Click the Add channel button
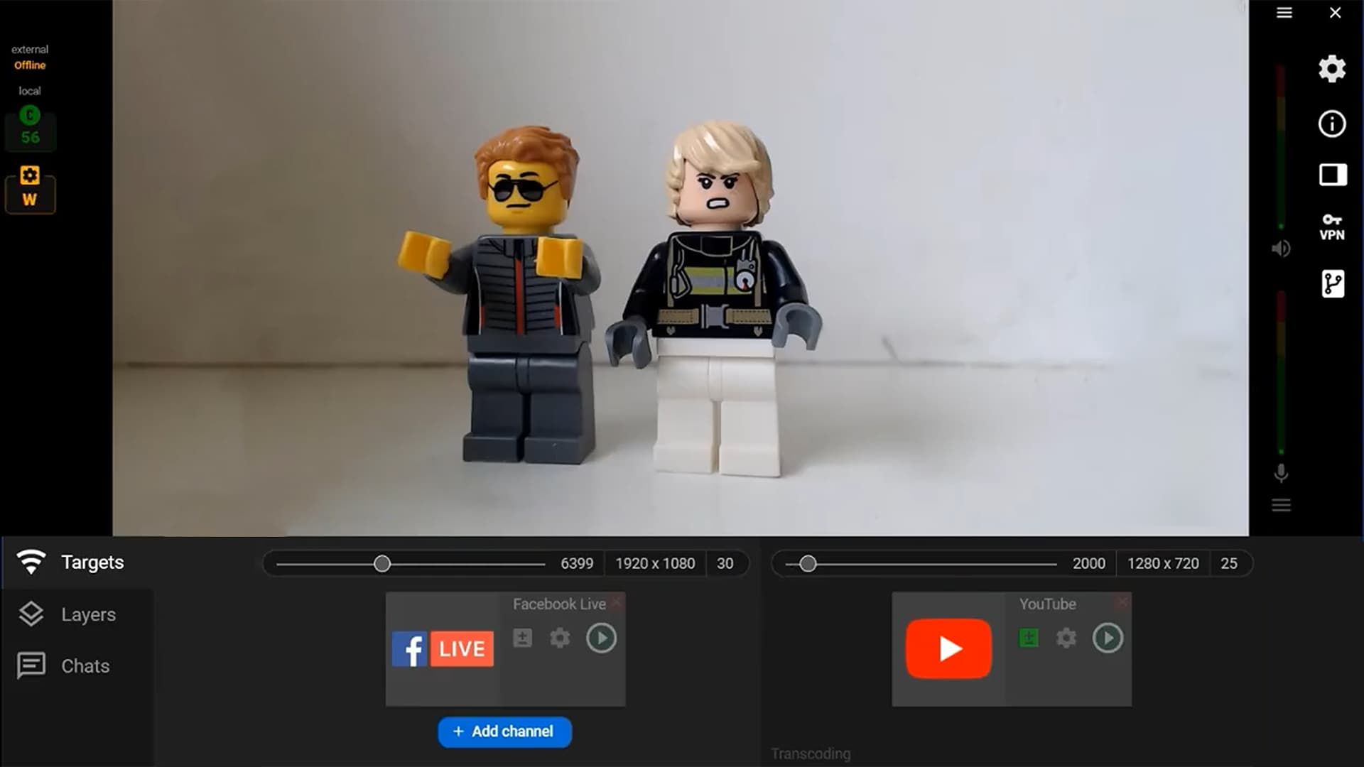 [x=504, y=731]
